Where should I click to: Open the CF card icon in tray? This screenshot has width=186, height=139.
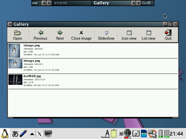coord(136,133)
